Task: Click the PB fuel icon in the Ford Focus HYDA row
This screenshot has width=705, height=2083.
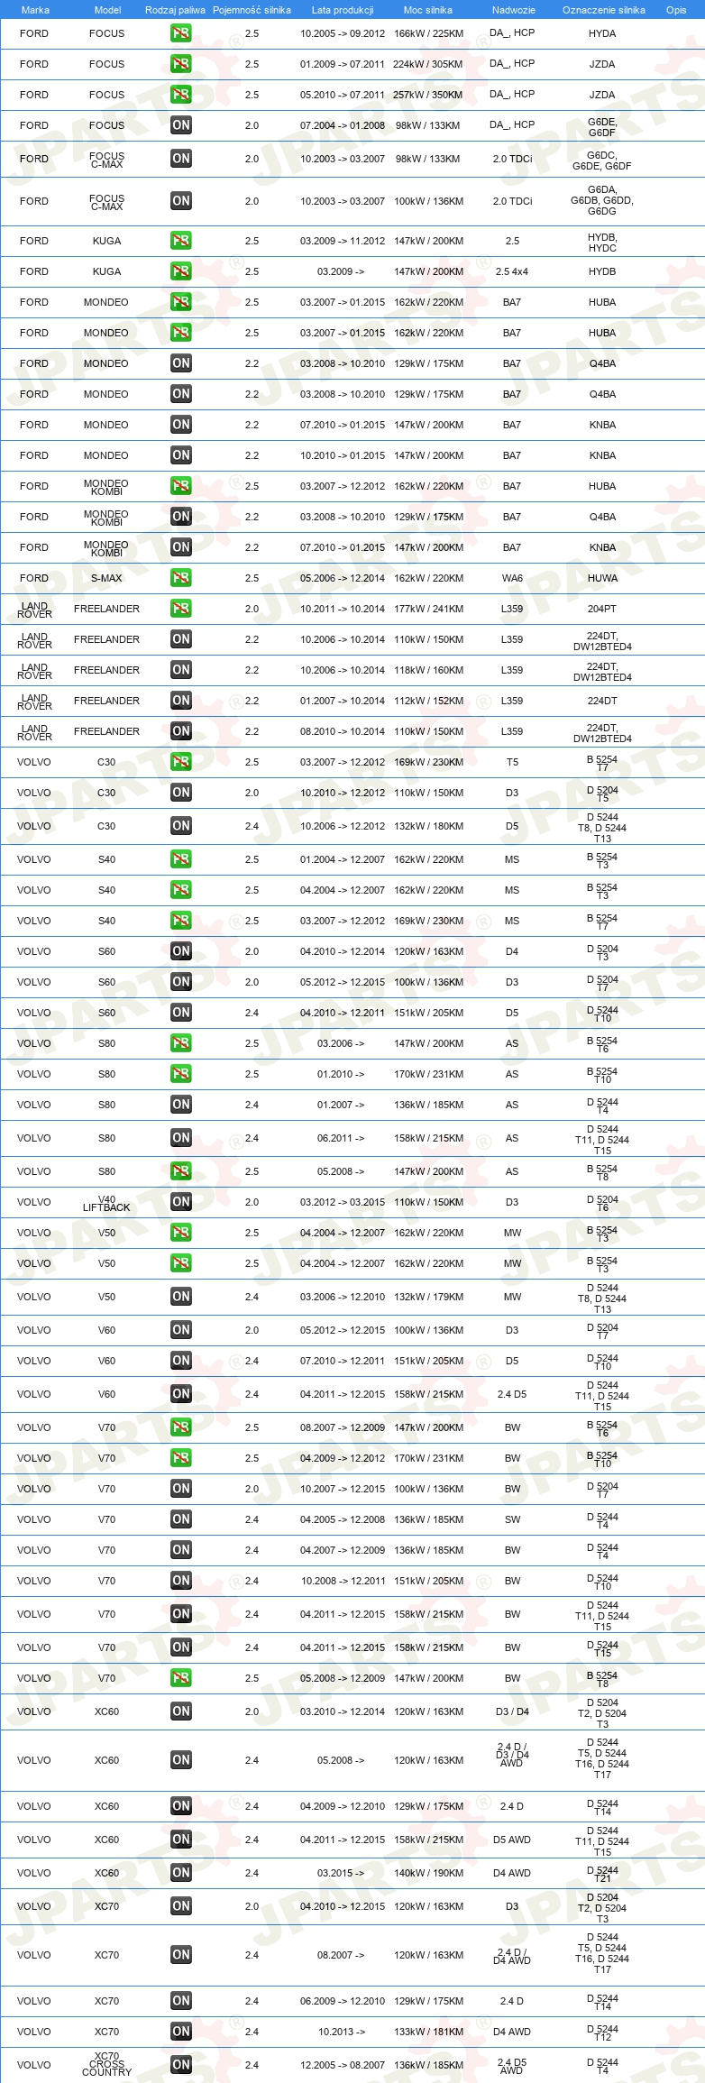Action: pos(181,33)
